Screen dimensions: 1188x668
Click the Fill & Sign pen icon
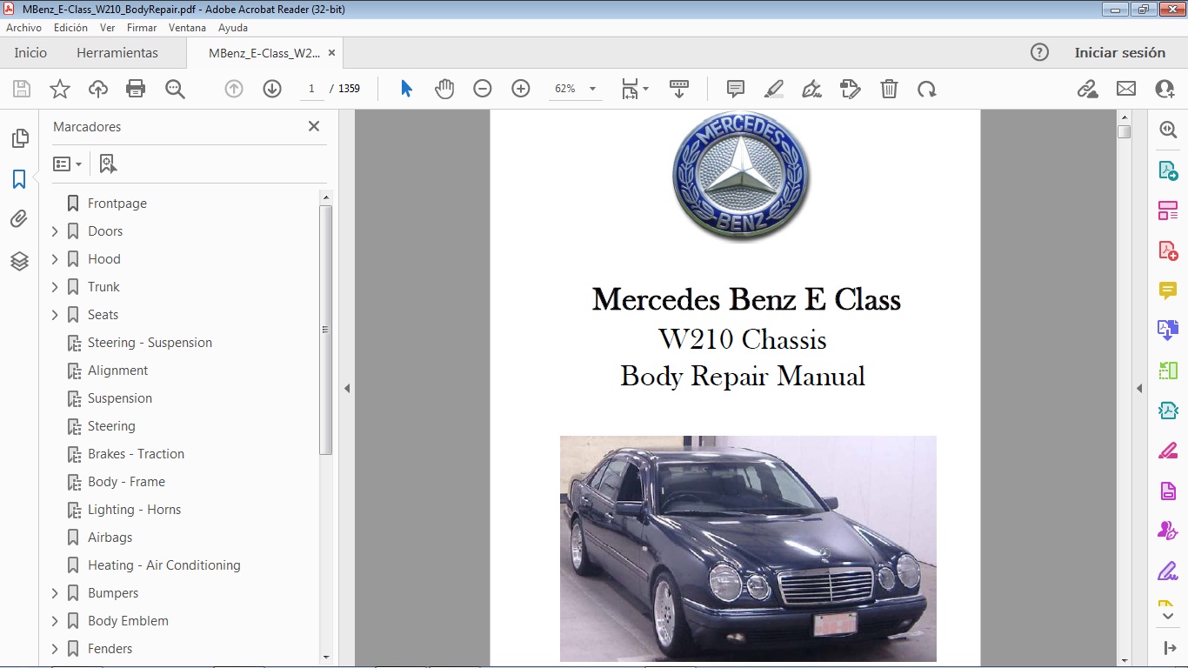point(811,88)
